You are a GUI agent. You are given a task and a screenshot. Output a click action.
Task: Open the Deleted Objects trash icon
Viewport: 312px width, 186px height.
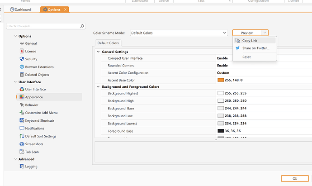[x=22, y=75]
